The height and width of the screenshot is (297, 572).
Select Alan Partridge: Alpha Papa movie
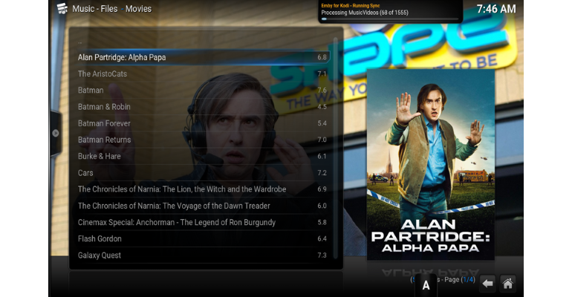(x=203, y=57)
